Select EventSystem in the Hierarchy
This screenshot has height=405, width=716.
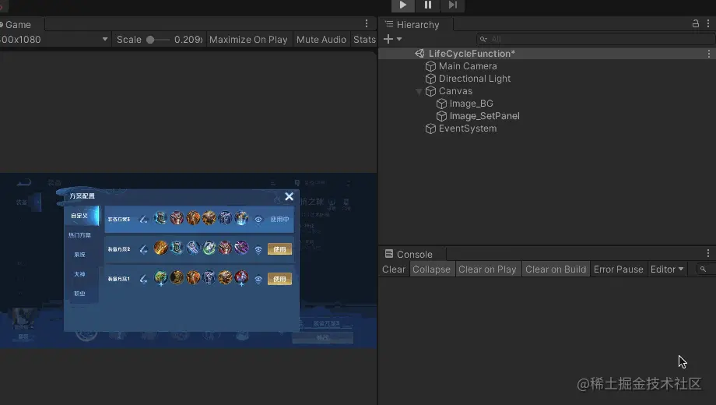tap(468, 129)
